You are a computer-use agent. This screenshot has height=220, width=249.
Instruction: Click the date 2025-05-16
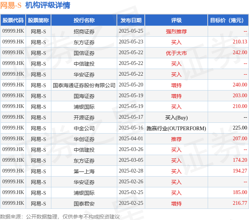click(131, 128)
